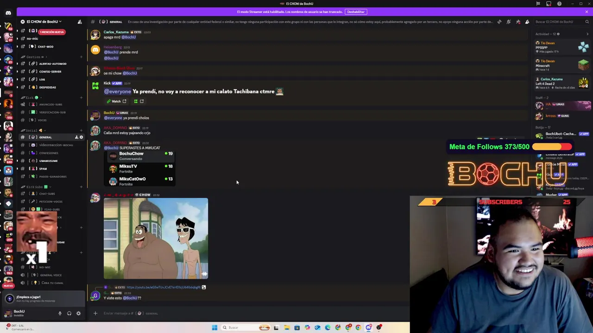The height and width of the screenshot is (333, 593).
Task: Open user settings gear beside BochU
Action: click(78, 314)
